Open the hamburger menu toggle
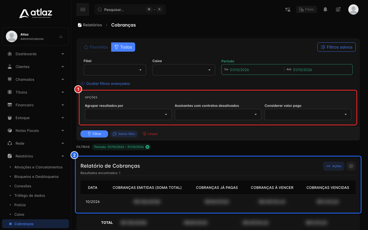 pos(83,9)
